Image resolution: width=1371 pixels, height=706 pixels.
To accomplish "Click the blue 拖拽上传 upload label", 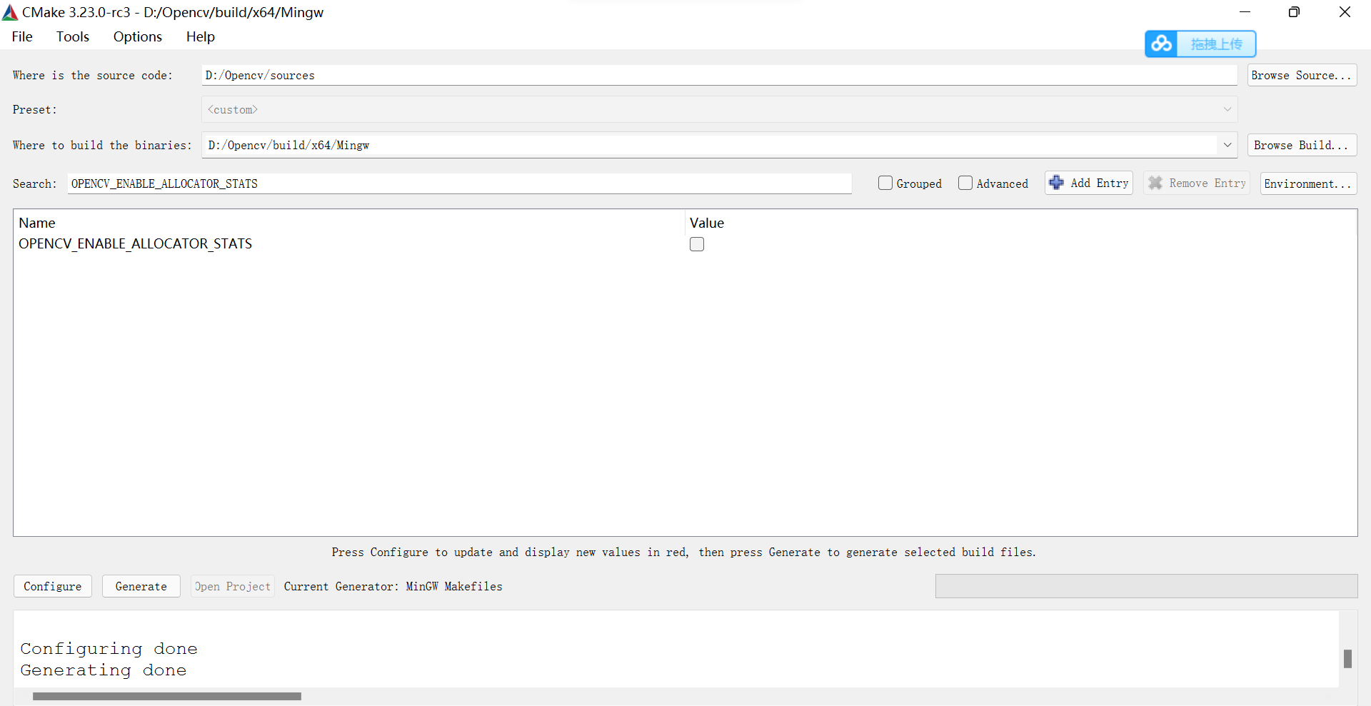I will tap(1216, 44).
